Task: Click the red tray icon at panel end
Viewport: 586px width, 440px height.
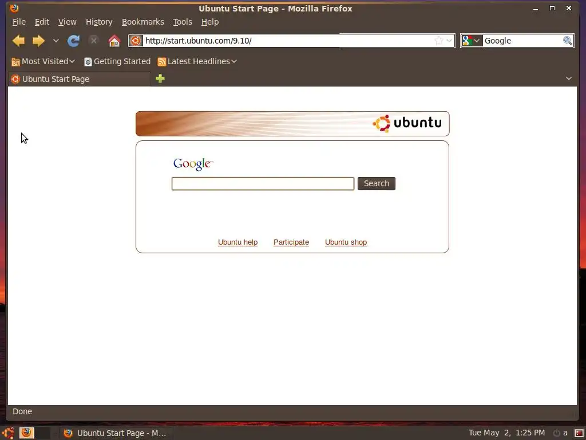Action: coord(579,433)
